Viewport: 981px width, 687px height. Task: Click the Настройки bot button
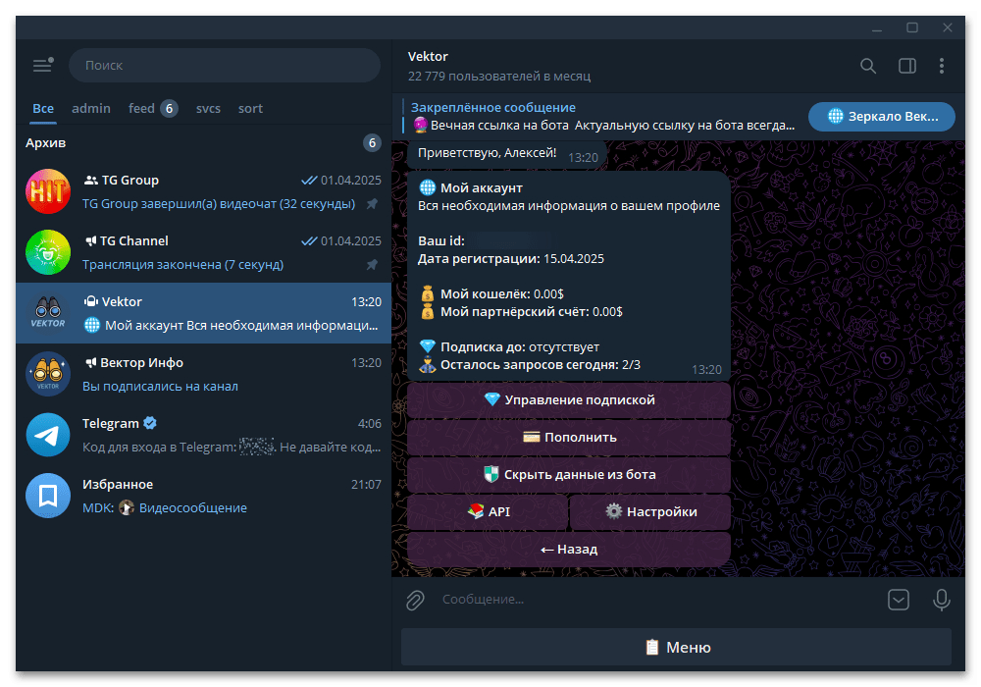(x=650, y=511)
